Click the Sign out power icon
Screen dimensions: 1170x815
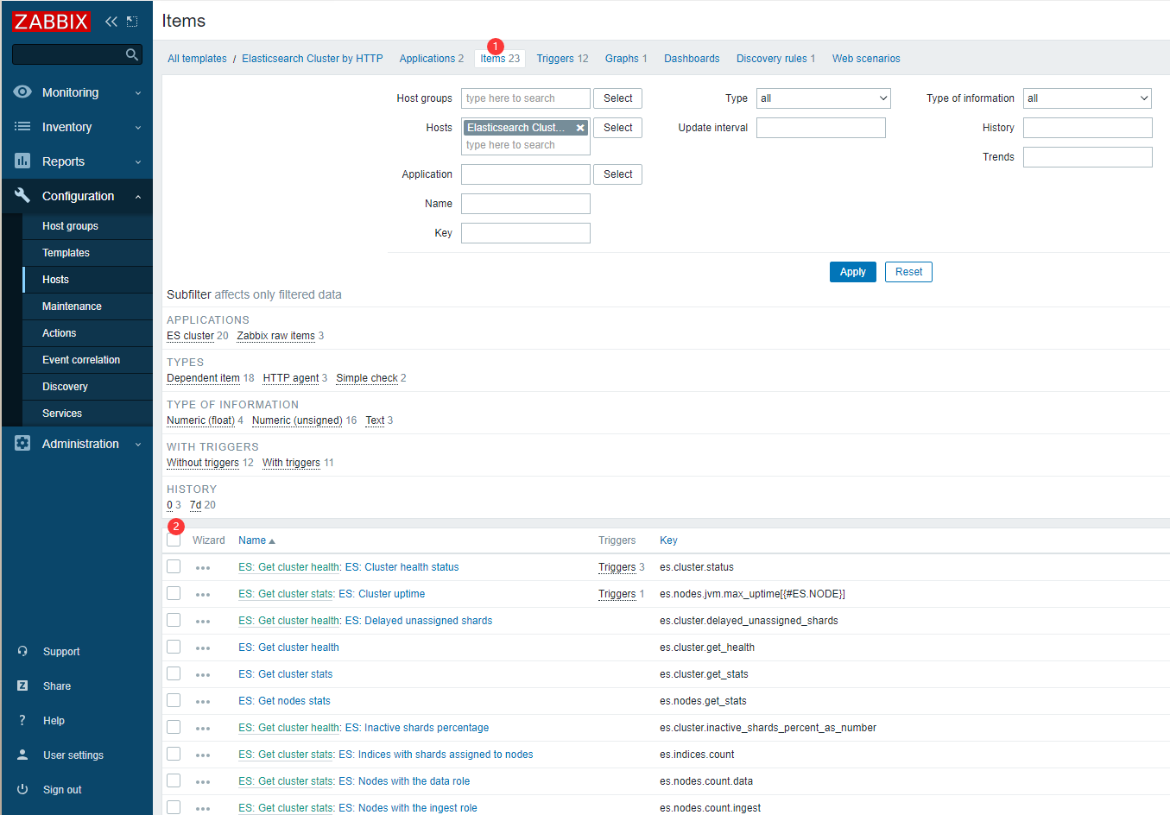pos(22,790)
